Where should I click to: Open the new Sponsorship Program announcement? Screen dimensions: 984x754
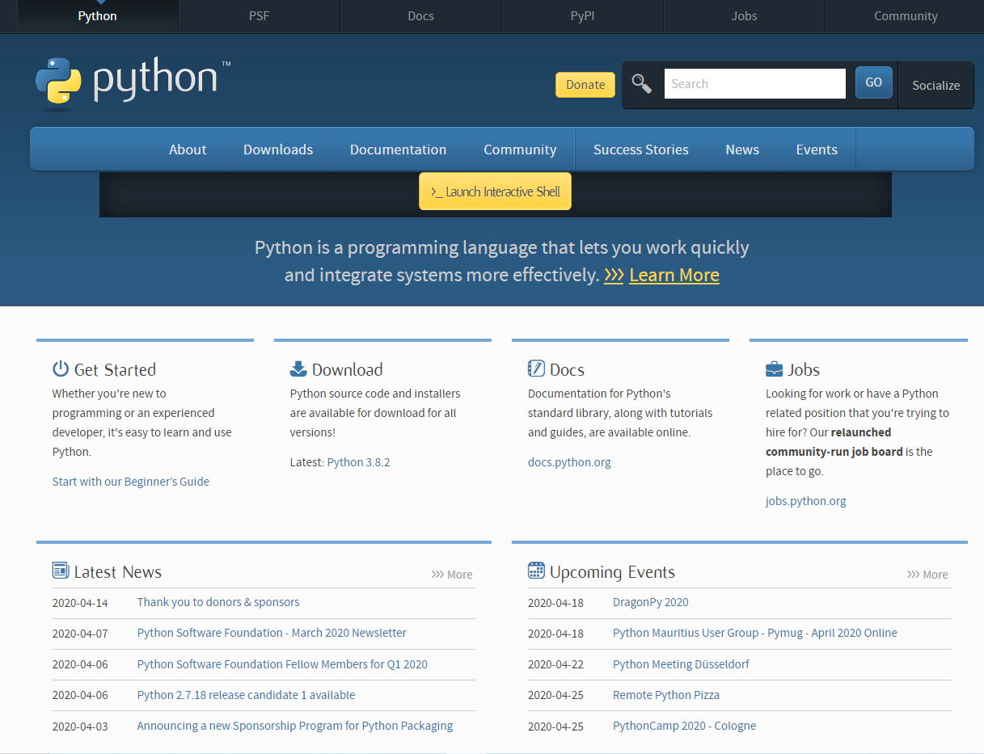[x=295, y=726]
